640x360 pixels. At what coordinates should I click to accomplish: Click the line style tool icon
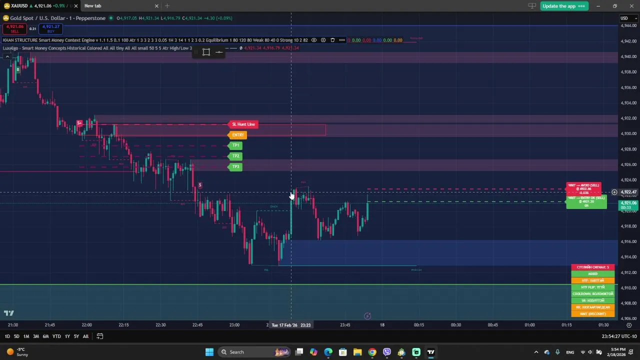(x=219, y=52)
